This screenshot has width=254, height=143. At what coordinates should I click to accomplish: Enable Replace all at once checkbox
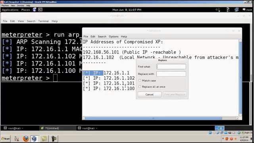click(140, 87)
